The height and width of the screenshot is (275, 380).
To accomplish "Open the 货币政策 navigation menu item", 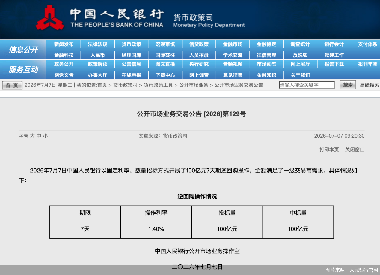I will pos(131,44).
